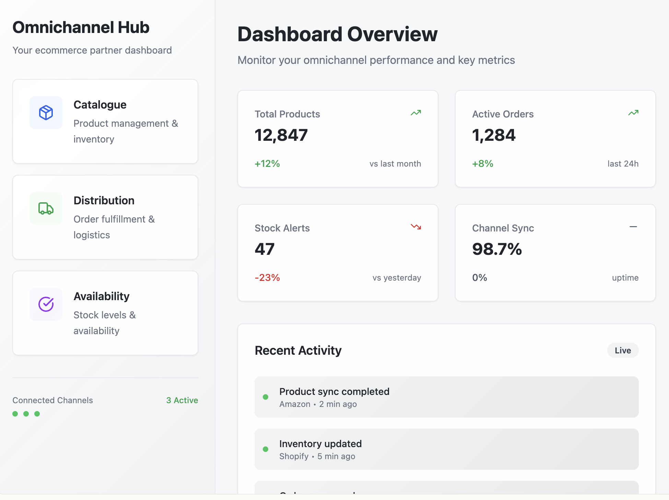Viewport: 669px width, 500px height.
Task: Click the Active Orders upward trend icon
Action: [x=633, y=113]
